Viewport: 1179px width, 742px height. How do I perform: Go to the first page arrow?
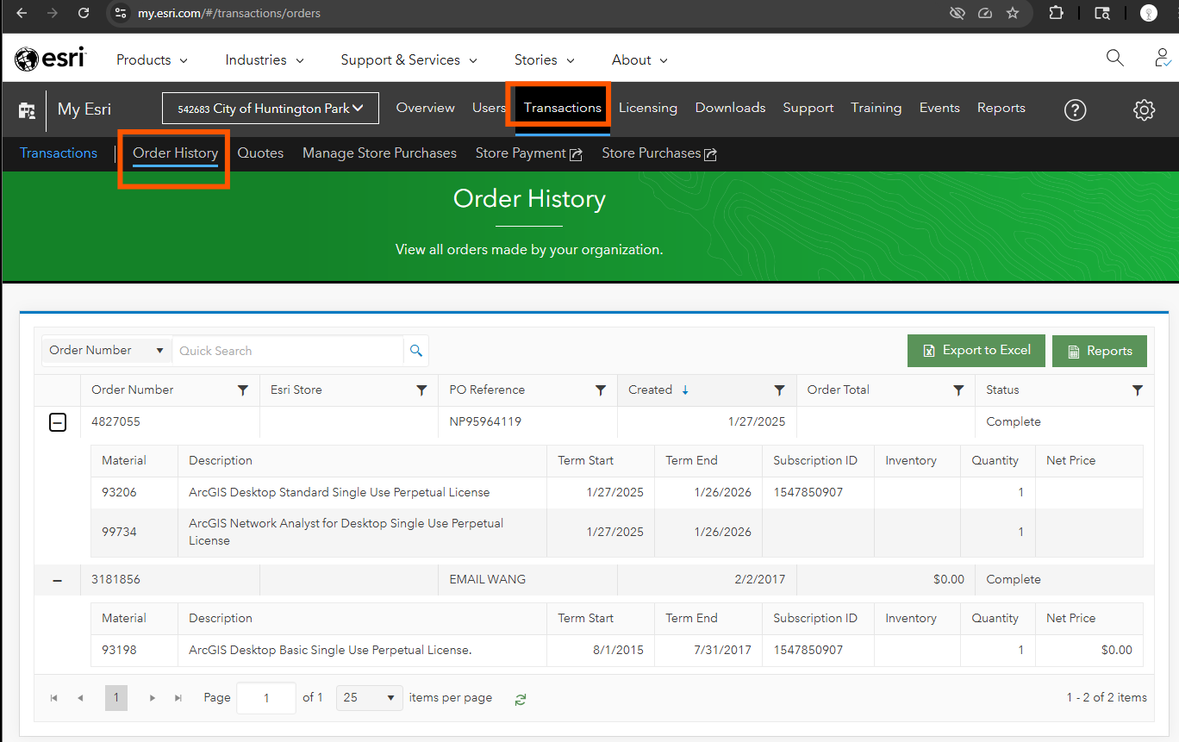coord(53,698)
